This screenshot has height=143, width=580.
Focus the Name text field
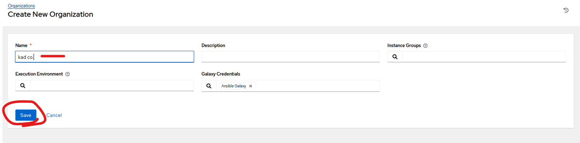click(104, 57)
